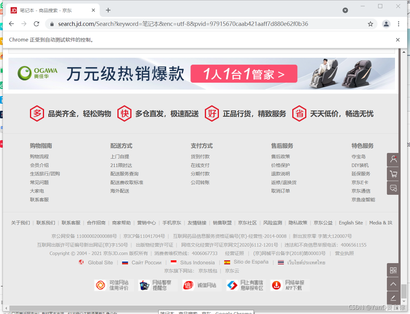The width and height of the screenshot is (410, 314).
Task: Open the 公司转账 link
Action: 200,183
